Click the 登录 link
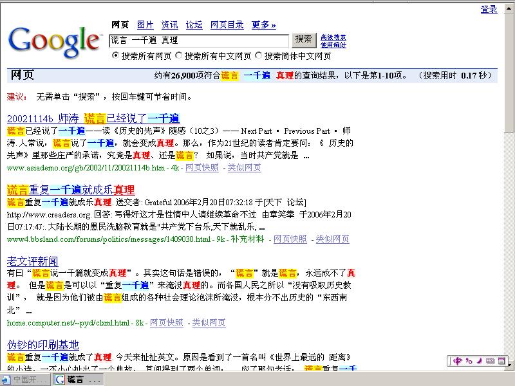Viewport: 515px width, 386px height. click(489, 9)
